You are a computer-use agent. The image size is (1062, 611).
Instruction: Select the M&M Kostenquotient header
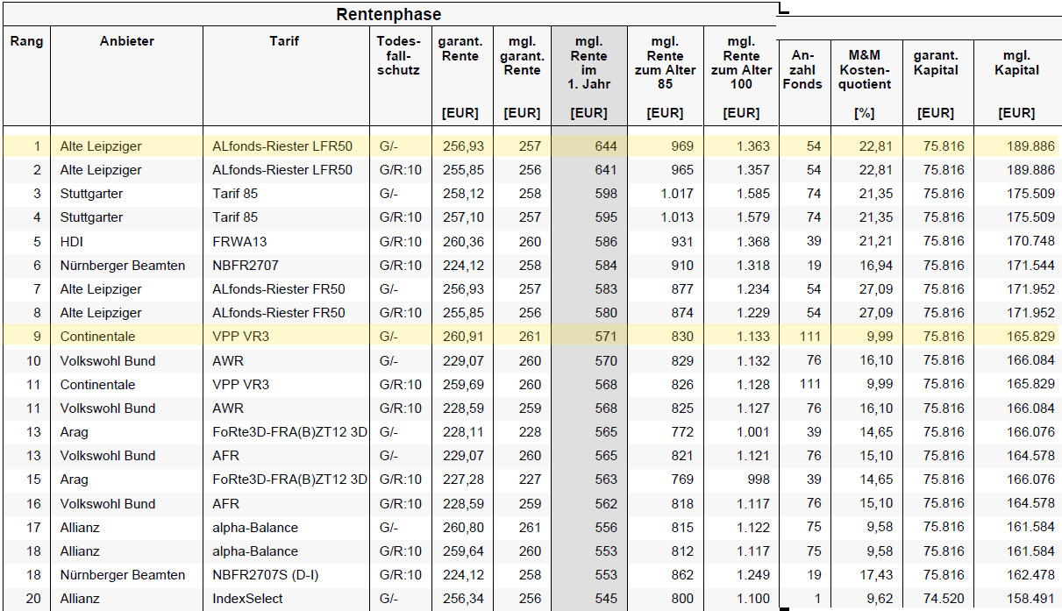(x=864, y=69)
